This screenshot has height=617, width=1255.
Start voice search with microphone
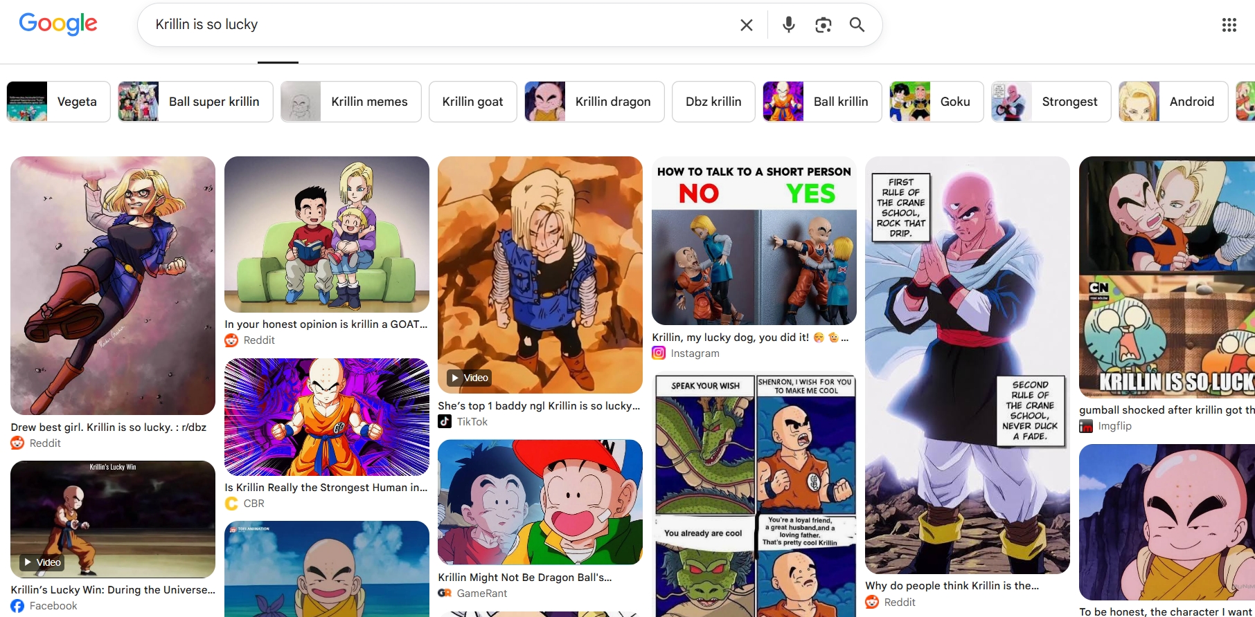point(788,25)
